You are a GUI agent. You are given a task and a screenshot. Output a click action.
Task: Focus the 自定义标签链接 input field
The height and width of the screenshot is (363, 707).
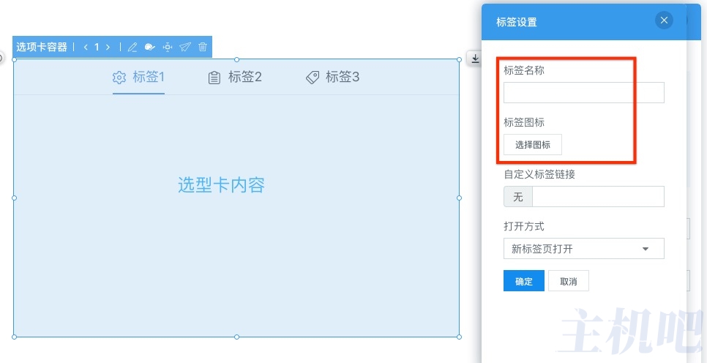(597, 197)
